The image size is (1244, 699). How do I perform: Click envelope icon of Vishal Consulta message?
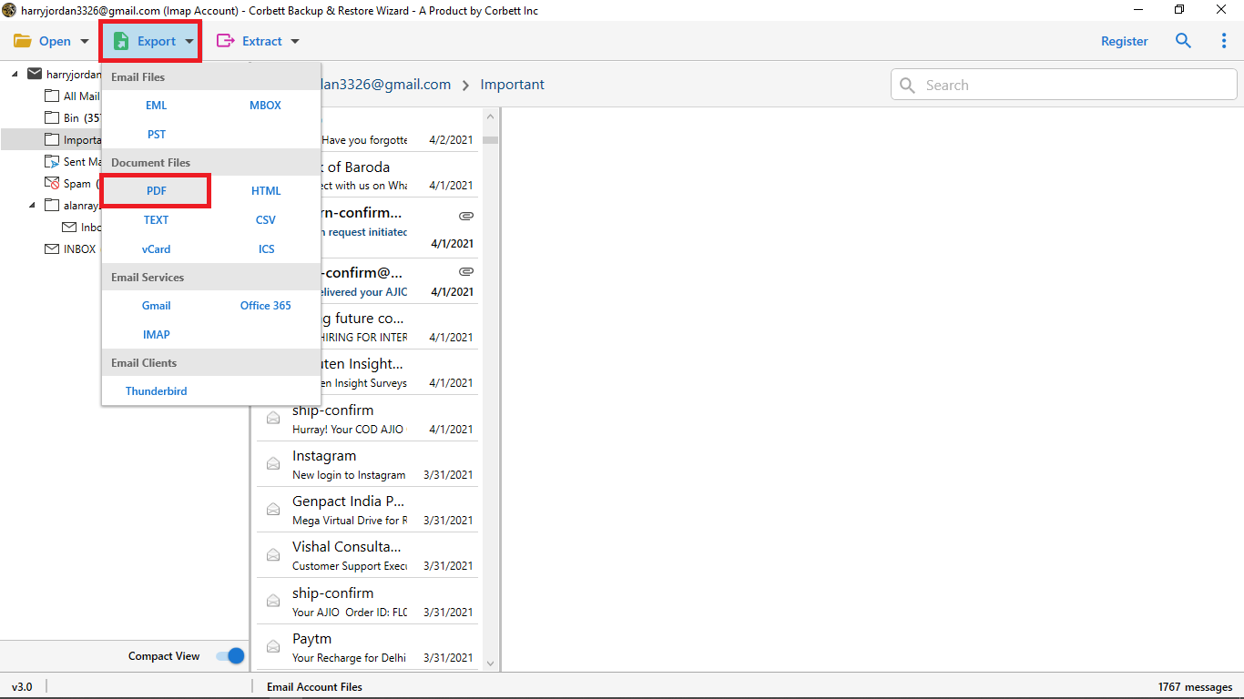pyautogui.click(x=272, y=554)
